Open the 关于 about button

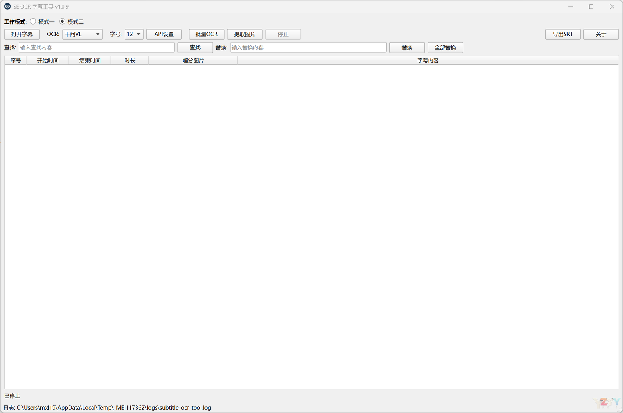click(601, 34)
